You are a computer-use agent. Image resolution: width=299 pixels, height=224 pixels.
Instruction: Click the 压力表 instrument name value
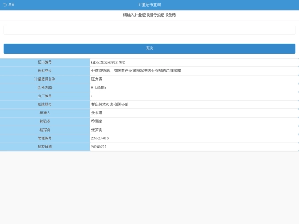point(97,79)
